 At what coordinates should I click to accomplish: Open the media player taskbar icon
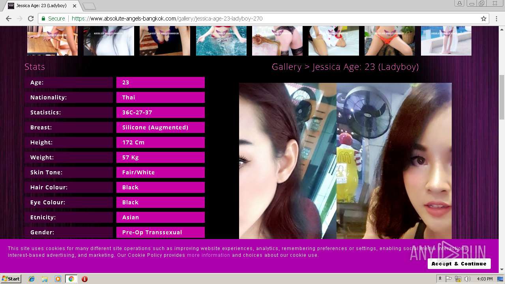point(58,279)
